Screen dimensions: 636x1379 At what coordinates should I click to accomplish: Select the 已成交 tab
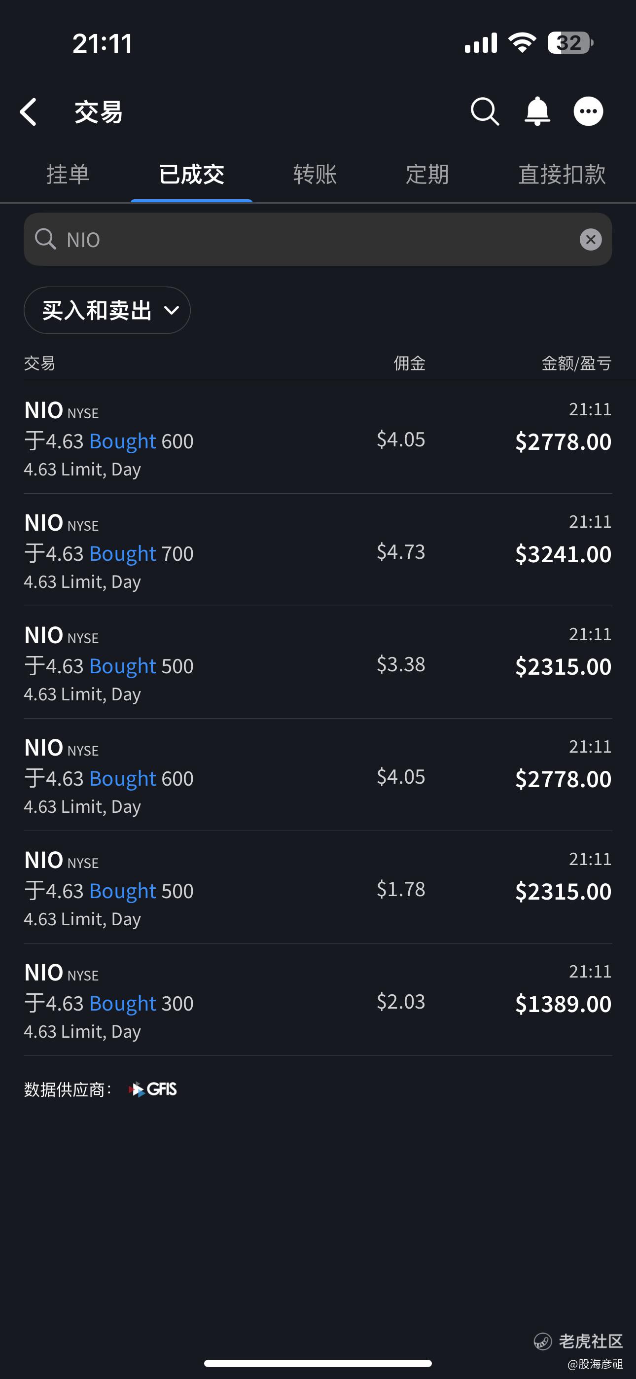[192, 175]
